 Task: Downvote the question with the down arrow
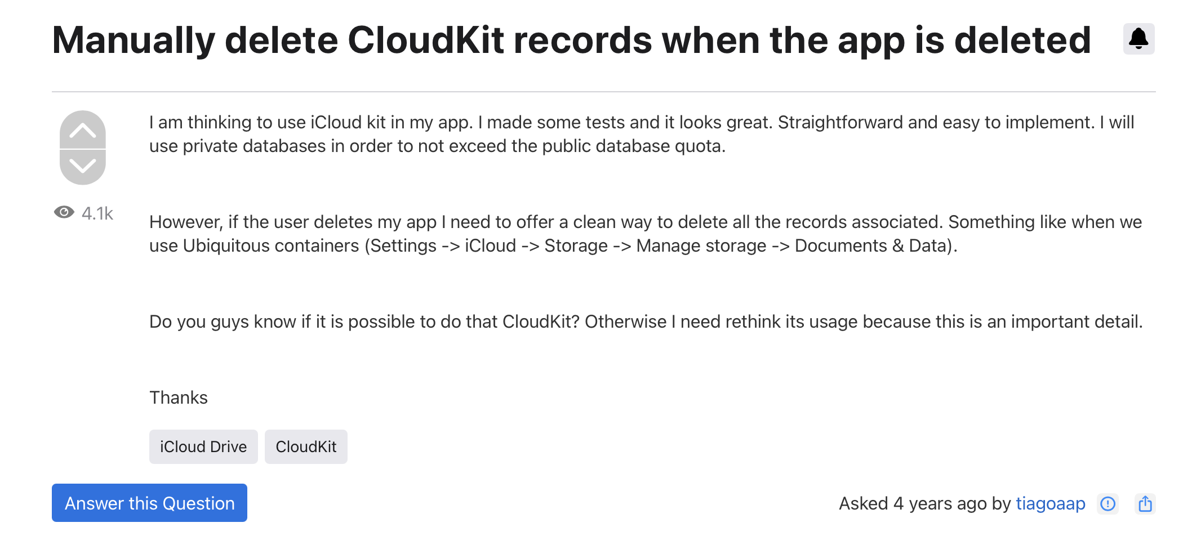[83, 166]
